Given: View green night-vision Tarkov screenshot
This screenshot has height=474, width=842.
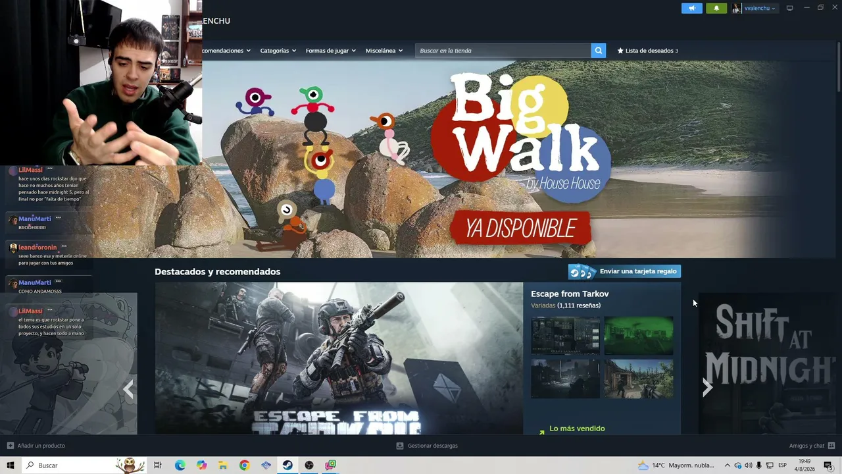Looking at the screenshot, I should (x=639, y=336).
